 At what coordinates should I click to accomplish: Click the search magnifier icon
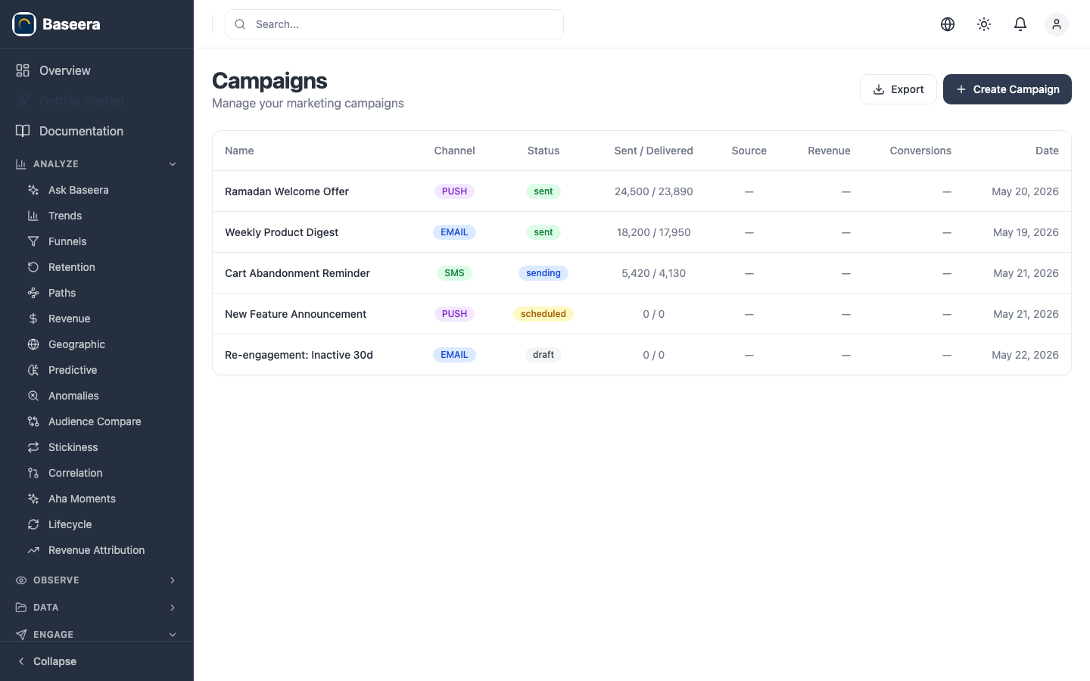[x=240, y=24]
